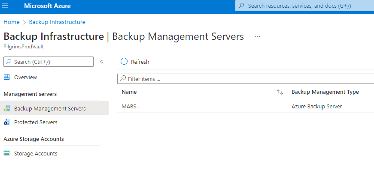Screen dimensions: 374x179
Task: Click the PilgrimsProdVault vault name
Action: (24, 47)
